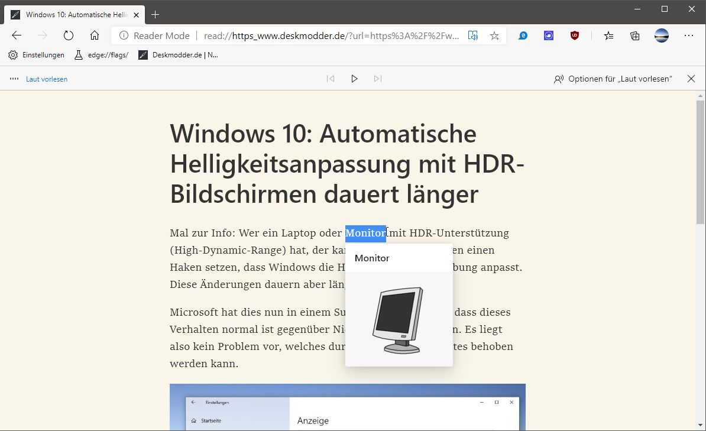Skip to previous paragraph in read aloud

331,79
